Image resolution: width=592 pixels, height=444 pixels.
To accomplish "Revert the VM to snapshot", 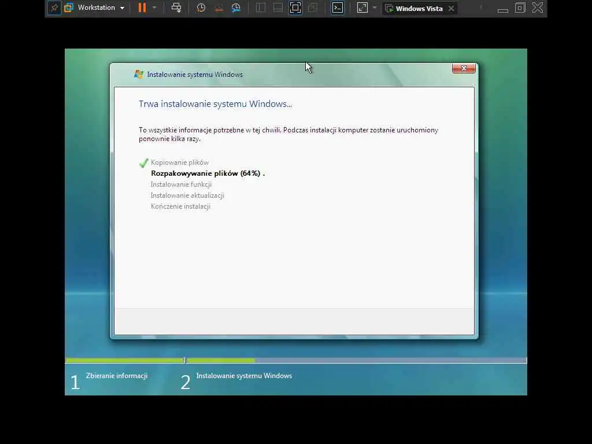I will coord(219,8).
